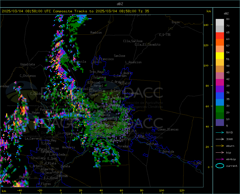Screen dimensions: 240x194
Task: Click the S_Francisco place label
Action: pos(105,59)
